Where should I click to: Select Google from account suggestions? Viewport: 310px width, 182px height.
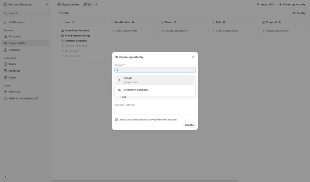[155, 80]
